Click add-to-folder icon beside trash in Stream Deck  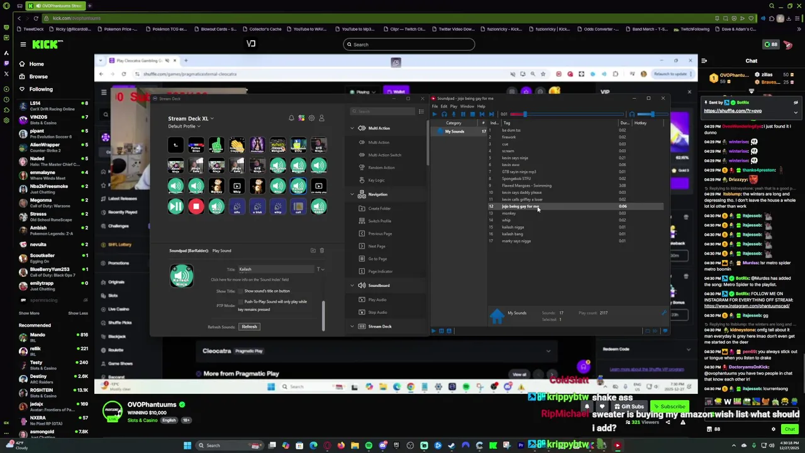(313, 250)
